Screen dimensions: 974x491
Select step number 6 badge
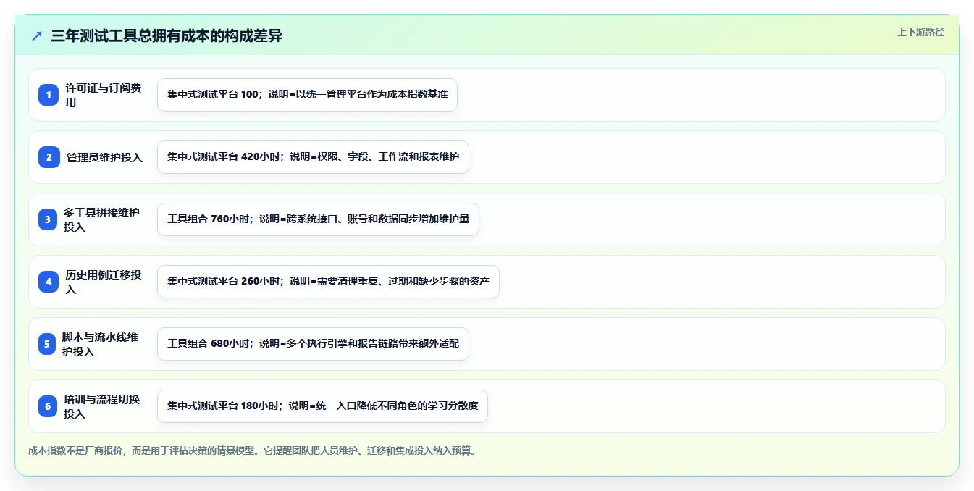point(49,406)
